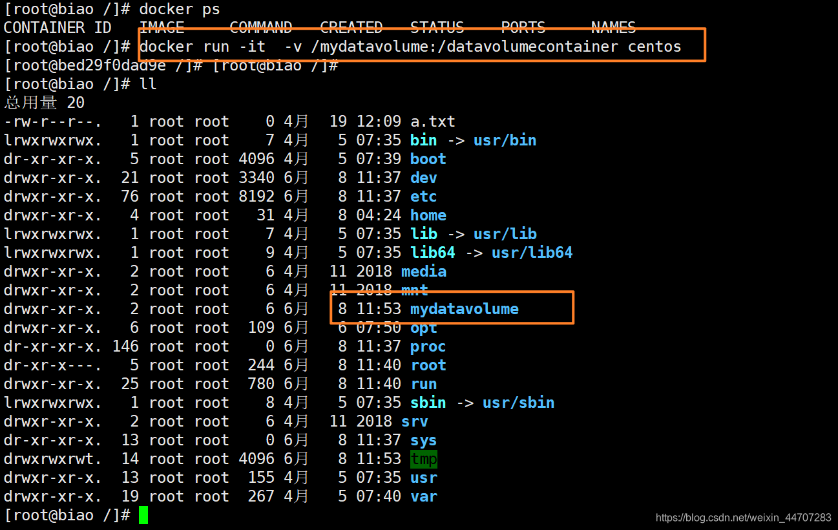The width and height of the screenshot is (838, 530).
Task: Click the '总用量 20' line
Action: pyautogui.click(x=45, y=103)
